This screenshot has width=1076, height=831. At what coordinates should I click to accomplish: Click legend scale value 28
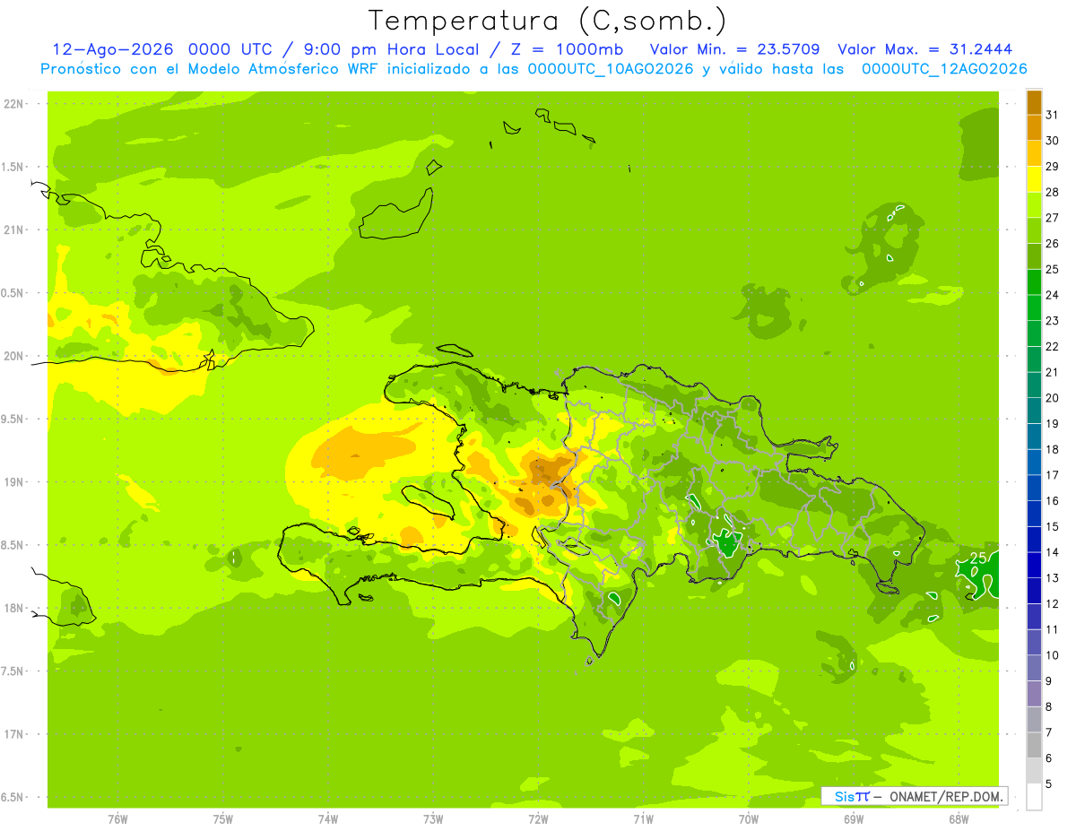(1053, 192)
